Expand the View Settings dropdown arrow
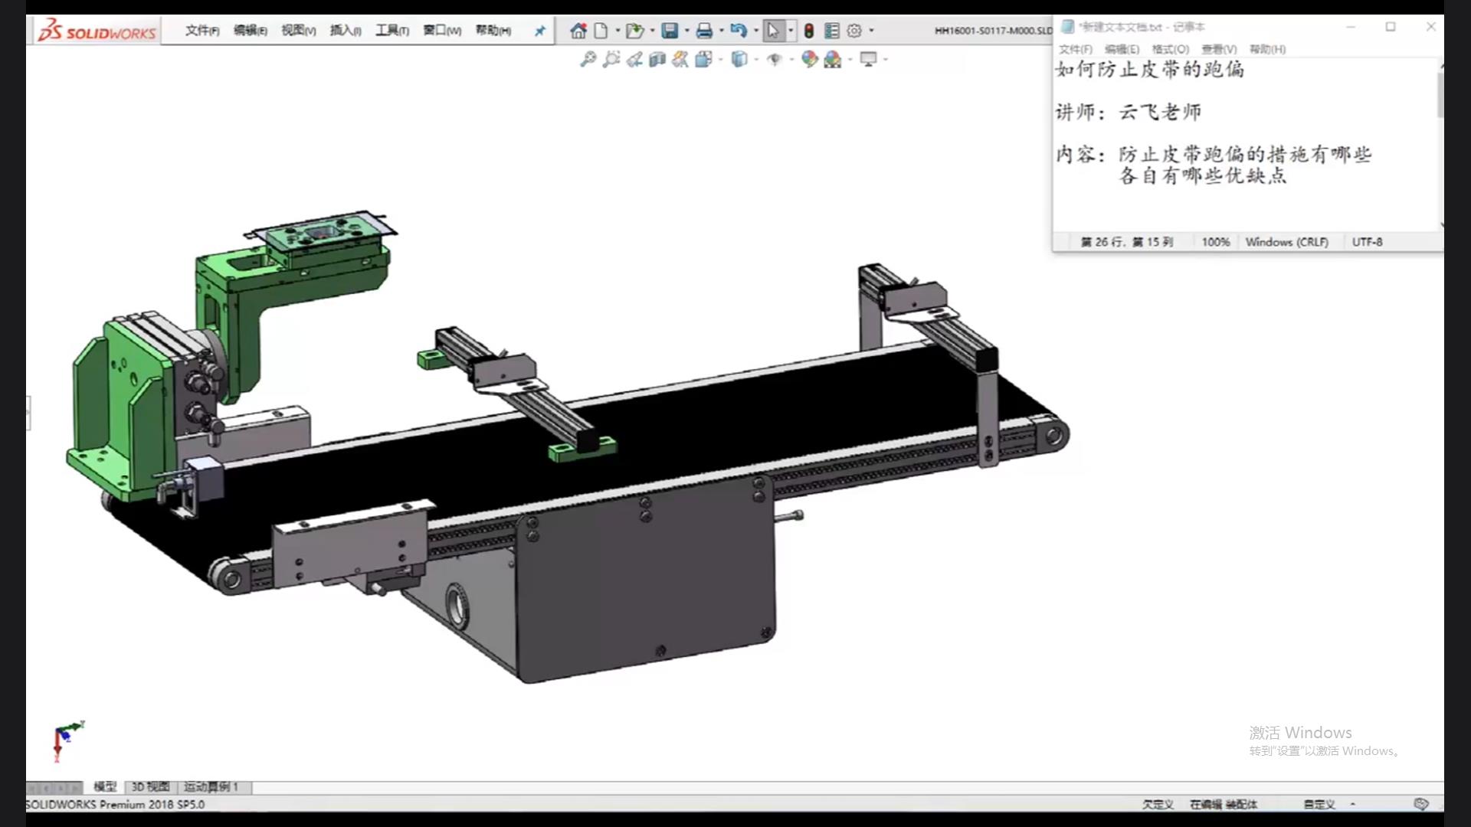The image size is (1471, 827). (x=885, y=59)
